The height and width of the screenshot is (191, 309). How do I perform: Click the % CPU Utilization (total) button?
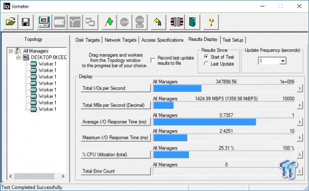coord(116,155)
